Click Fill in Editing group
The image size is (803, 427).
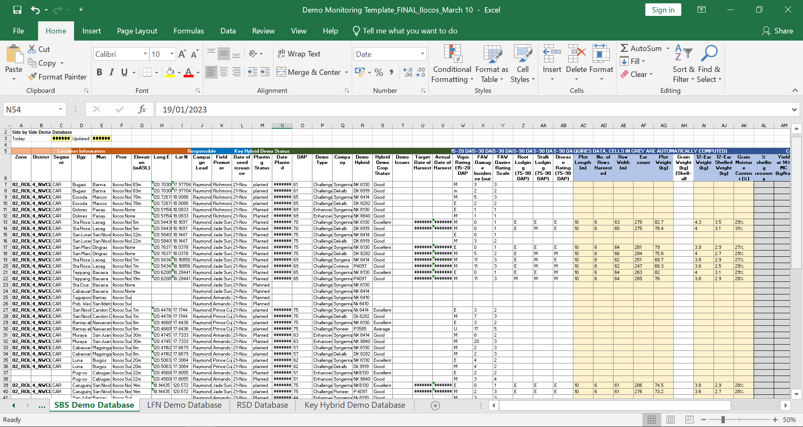click(x=633, y=61)
